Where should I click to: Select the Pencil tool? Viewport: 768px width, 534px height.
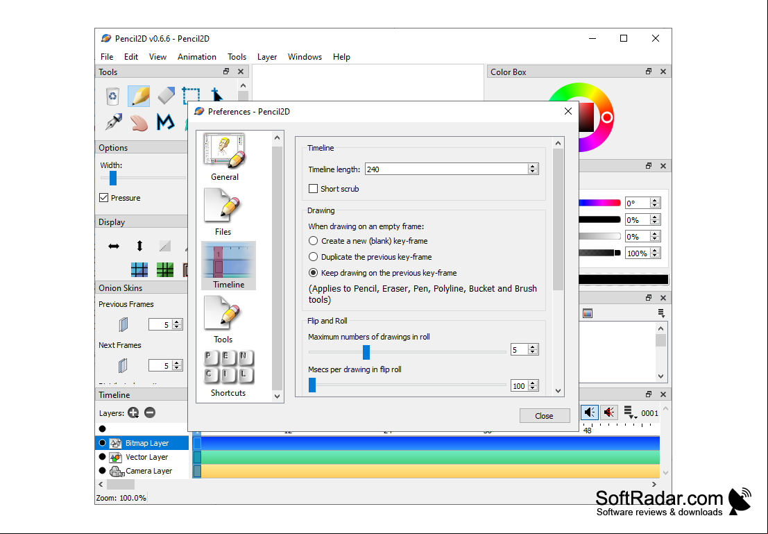(139, 96)
